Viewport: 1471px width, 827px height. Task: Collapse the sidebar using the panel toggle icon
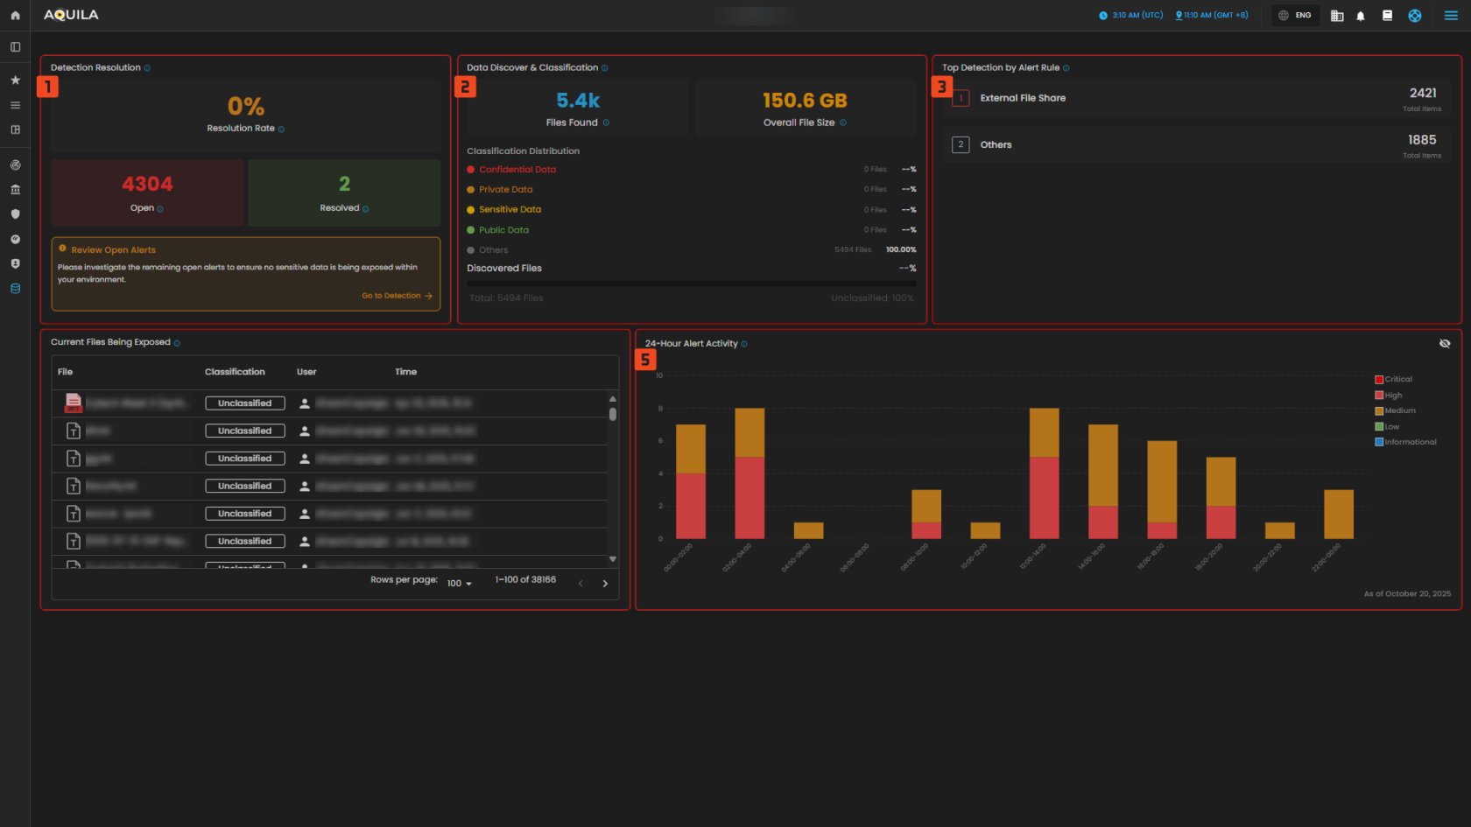pos(15,46)
